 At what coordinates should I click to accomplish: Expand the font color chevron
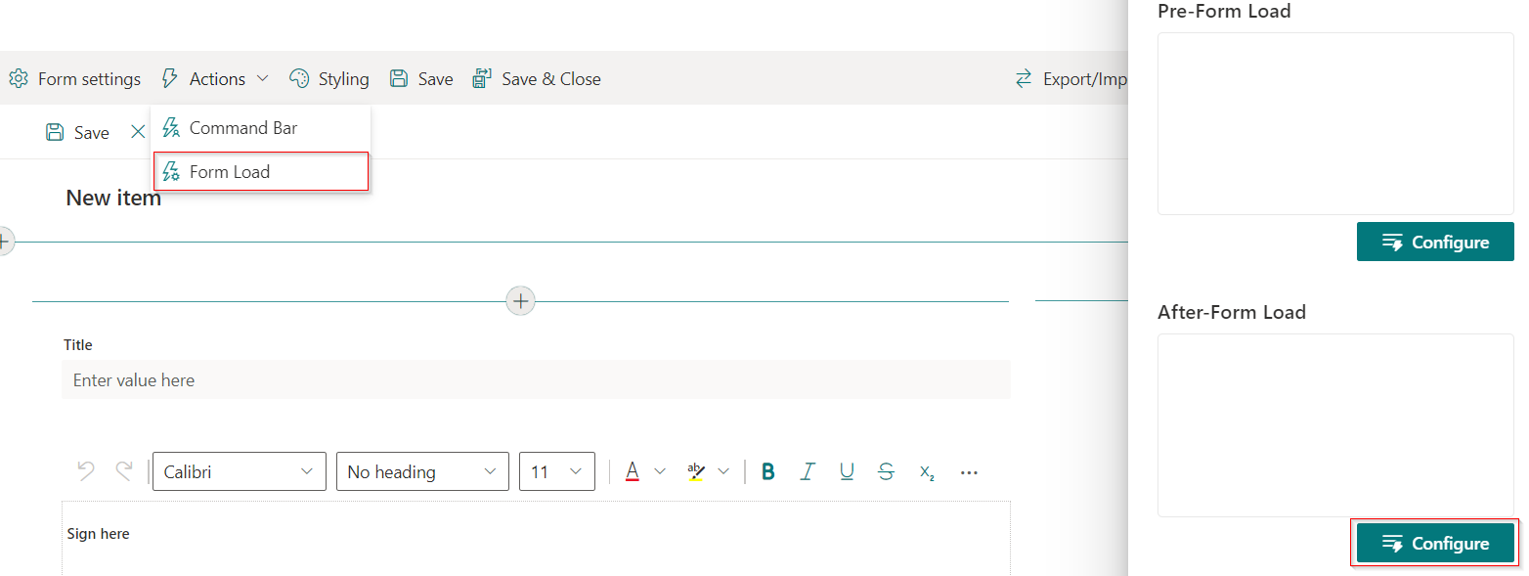click(x=660, y=471)
